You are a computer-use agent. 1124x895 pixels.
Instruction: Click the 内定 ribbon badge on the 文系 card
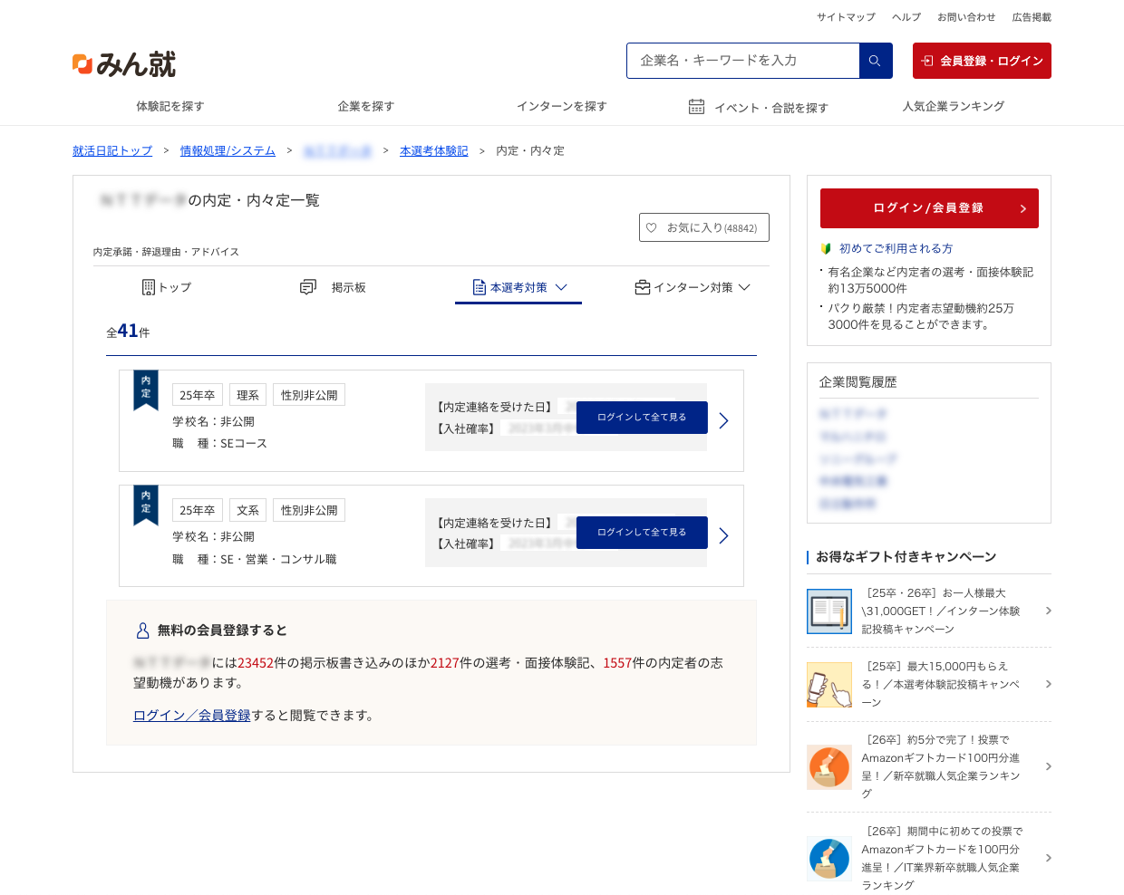click(146, 505)
